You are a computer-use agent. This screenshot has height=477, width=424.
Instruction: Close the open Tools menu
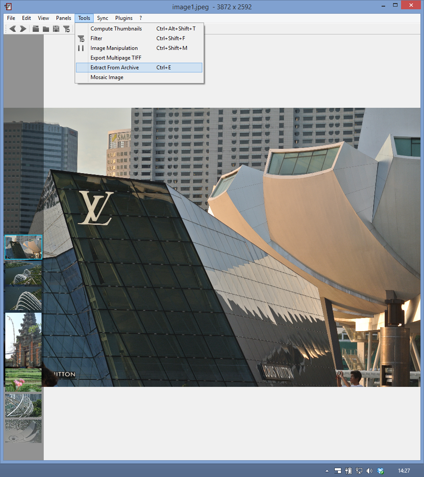click(x=84, y=18)
